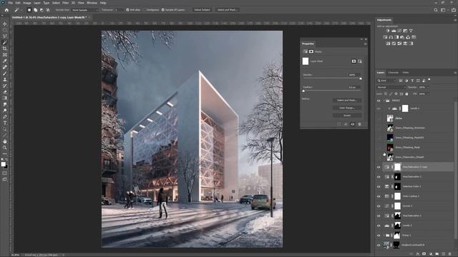This screenshot has width=458, height=257.
Task: Collapse the top layer group in Layers
Action: coord(384,101)
